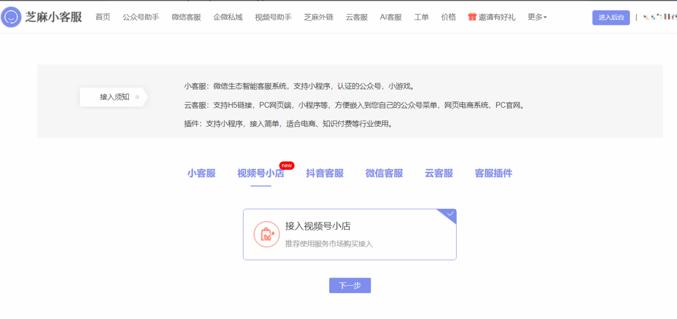Screen dimensions: 677x319
Task: Click the 芝麻小客服 brand title text
Action: [x=54, y=17]
